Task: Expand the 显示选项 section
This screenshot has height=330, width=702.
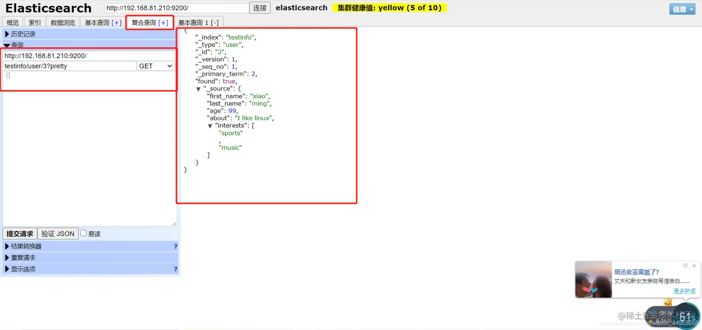Action: [91, 269]
